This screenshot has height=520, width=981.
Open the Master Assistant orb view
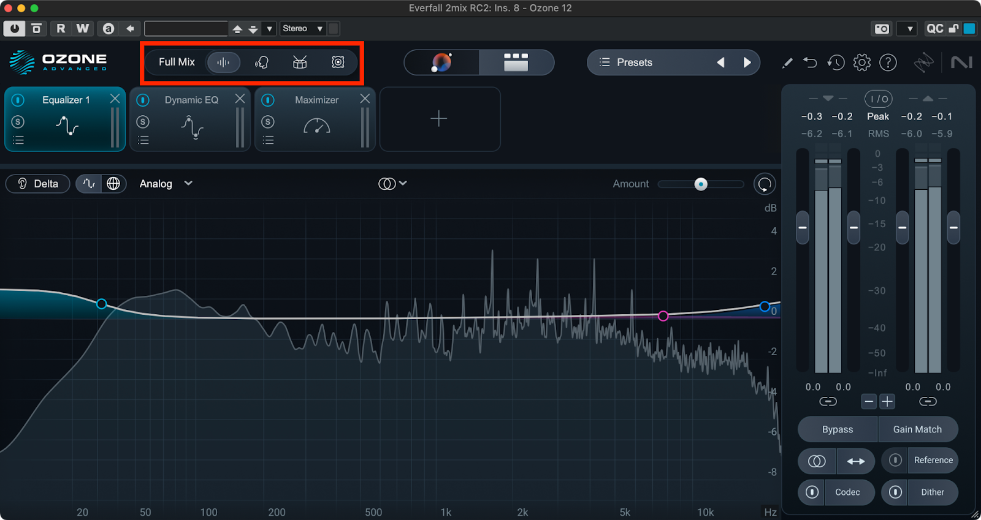[441, 62]
